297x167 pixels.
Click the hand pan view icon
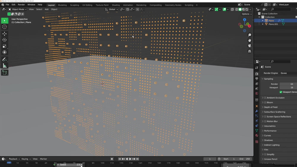click(250, 40)
